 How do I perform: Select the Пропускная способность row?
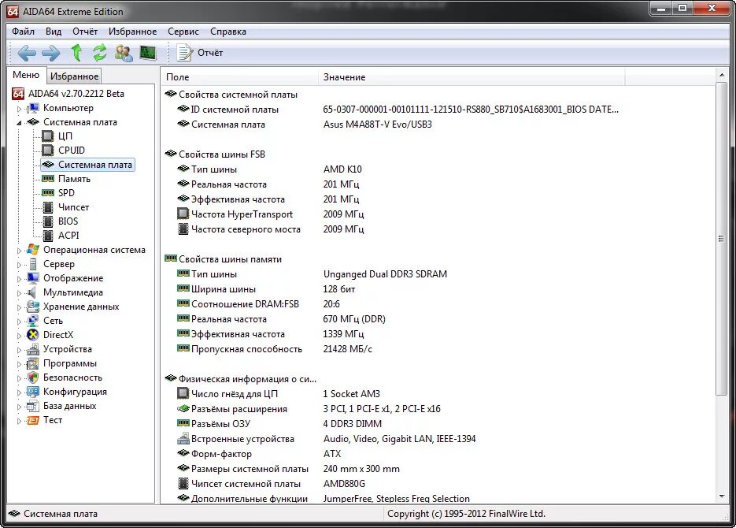(x=275, y=349)
